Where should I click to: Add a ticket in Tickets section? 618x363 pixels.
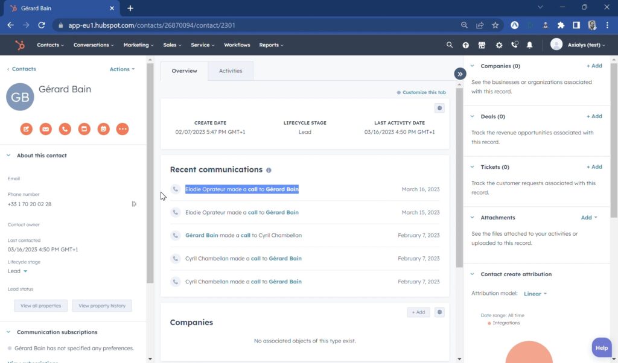pyautogui.click(x=594, y=166)
